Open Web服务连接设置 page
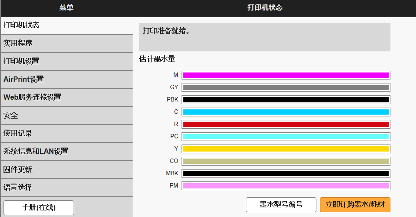Image resolution: width=416 pixels, height=217 pixels. point(66,98)
